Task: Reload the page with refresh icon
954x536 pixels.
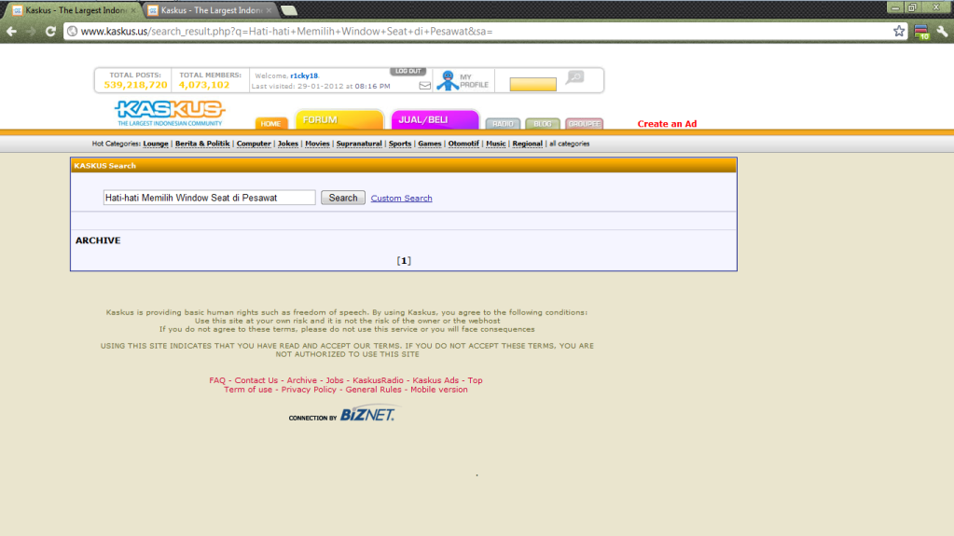Action: point(50,31)
